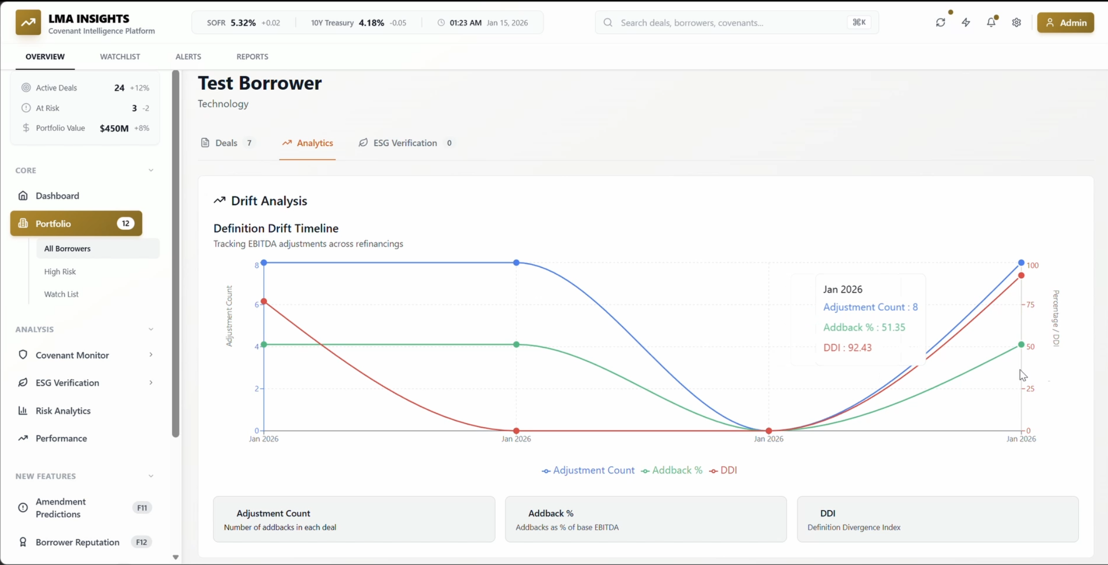Open the ESG Verification borrower tab

[x=404, y=143]
